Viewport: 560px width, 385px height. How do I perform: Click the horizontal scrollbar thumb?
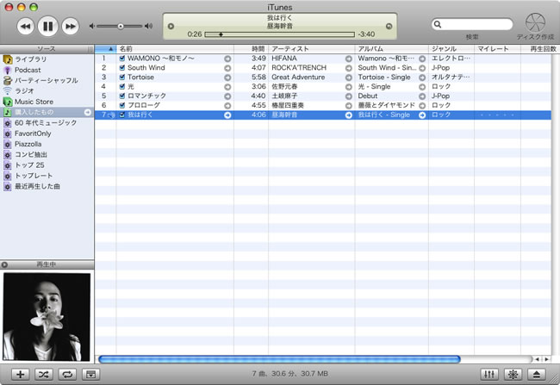pos(279,359)
